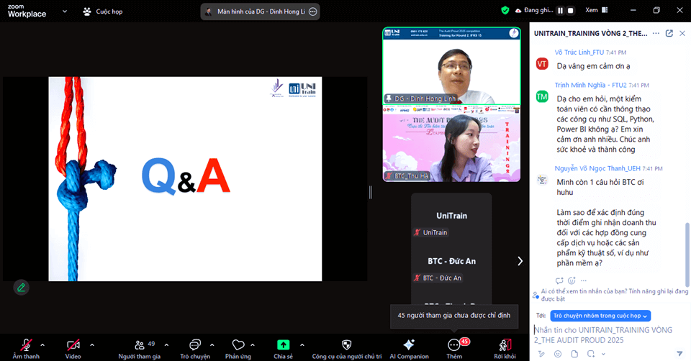The image size is (691, 361).
Task: Open Trò chuyện nhóm trong cuộc họp dropdown
Action: click(600, 316)
